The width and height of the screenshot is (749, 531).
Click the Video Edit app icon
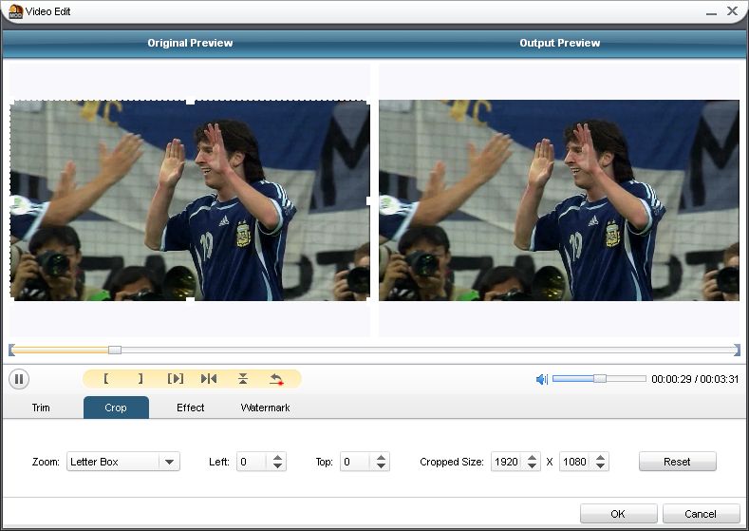coord(15,11)
